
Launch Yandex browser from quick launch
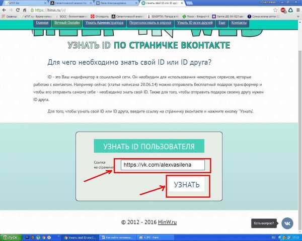tap(49, 237)
